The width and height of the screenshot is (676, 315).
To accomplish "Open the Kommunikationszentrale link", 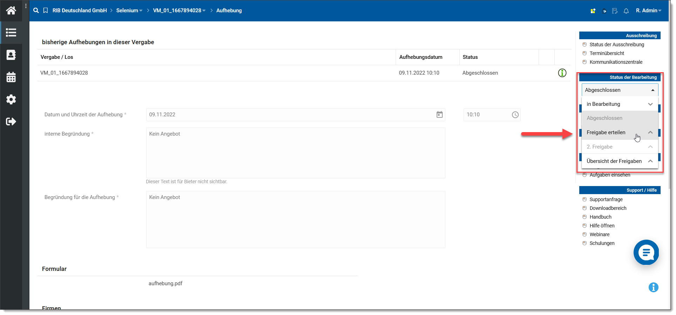I will (x=616, y=62).
